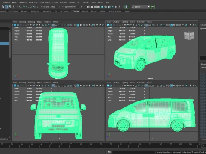This screenshot has height=154, width=206.
Task: Click the pause rendering icon in status line
Action: click(116, 7)
